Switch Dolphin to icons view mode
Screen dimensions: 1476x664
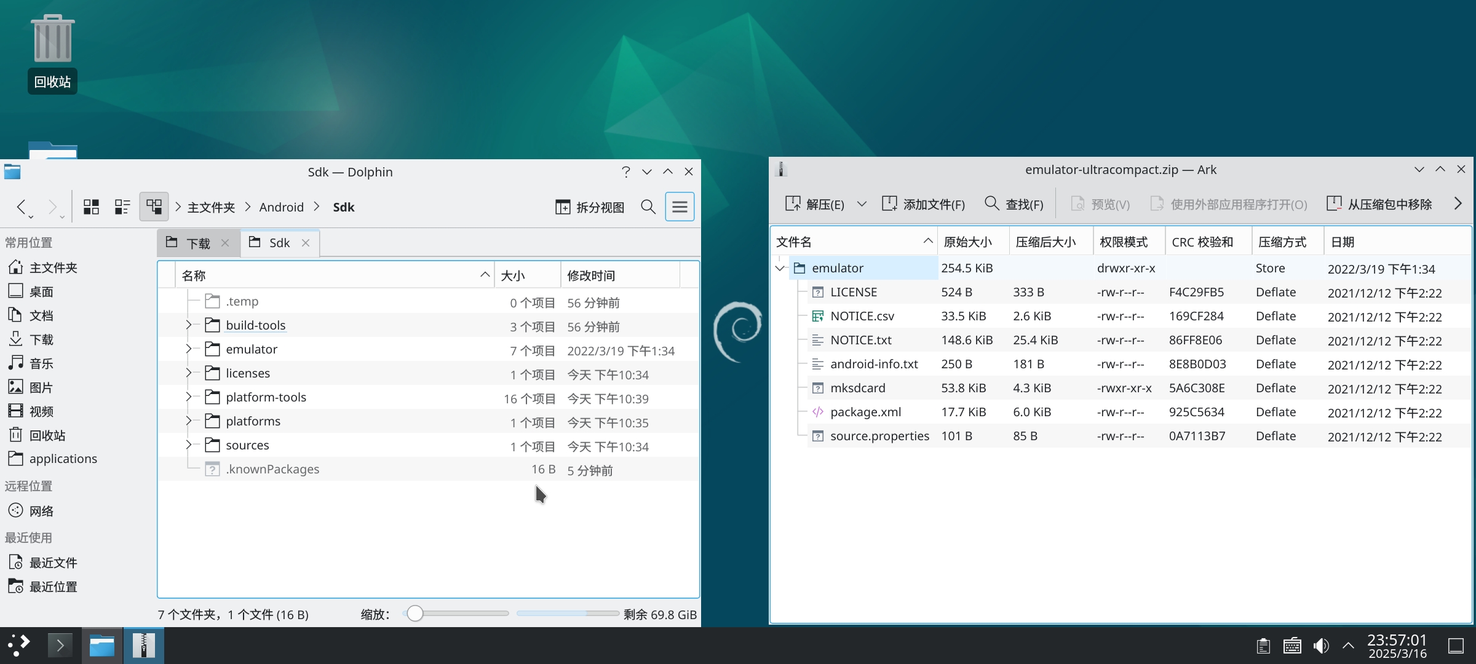click(91, 207)
